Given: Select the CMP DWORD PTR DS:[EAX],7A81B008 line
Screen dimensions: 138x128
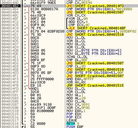Looking at the screenshot, I should (99, 9).
